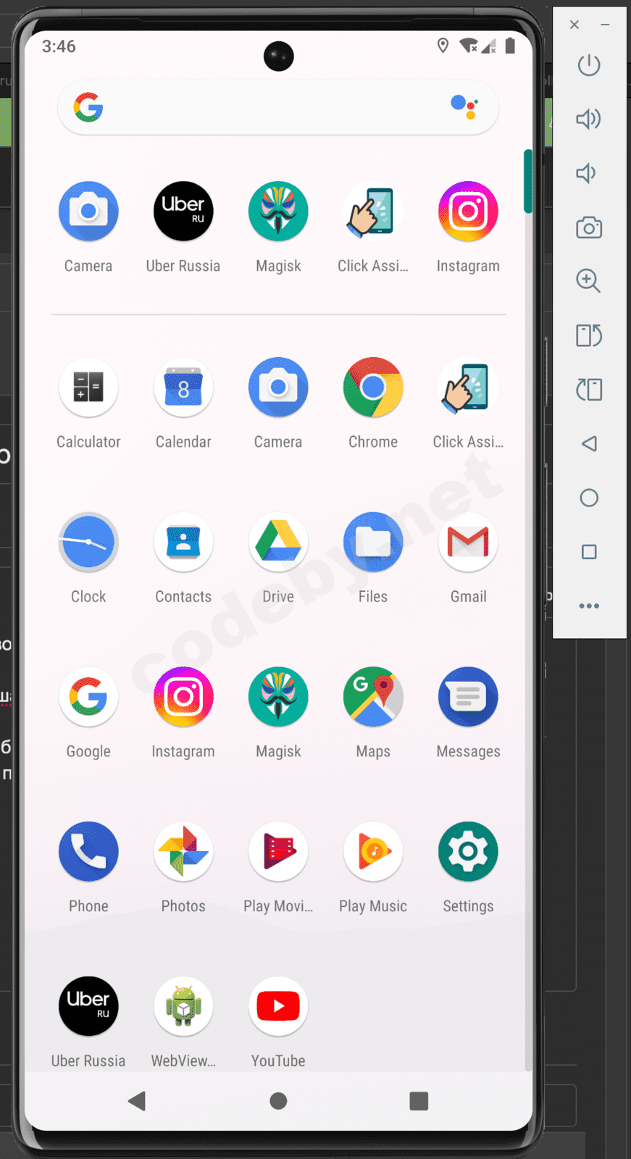Launch Uber Russia from the suggested apps row
The height and width of the screenshot is (1159, 631).
(x=183, y=212)
